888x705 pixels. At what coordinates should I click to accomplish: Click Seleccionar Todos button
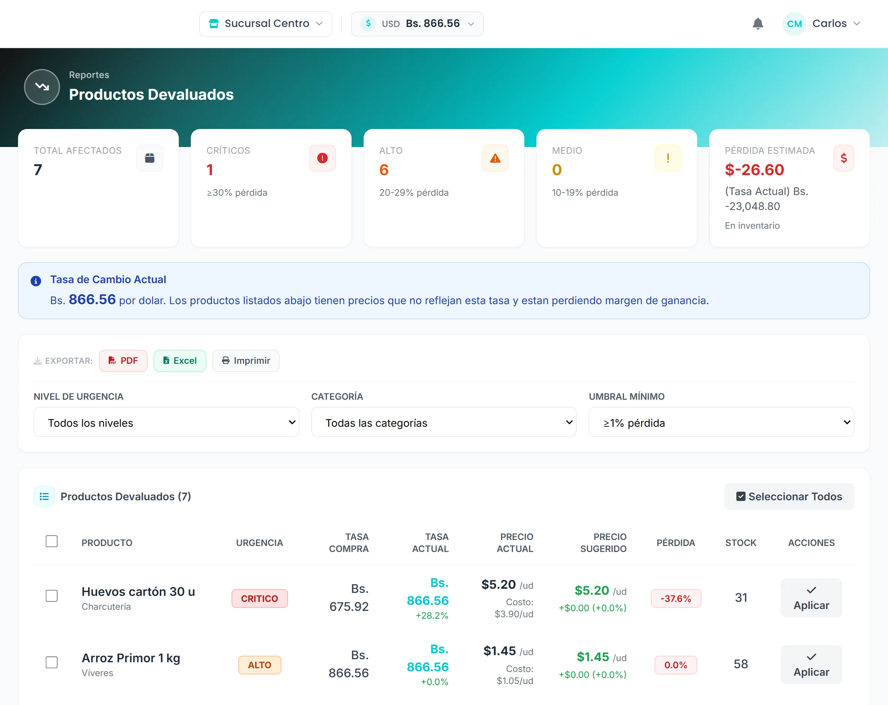789,496
